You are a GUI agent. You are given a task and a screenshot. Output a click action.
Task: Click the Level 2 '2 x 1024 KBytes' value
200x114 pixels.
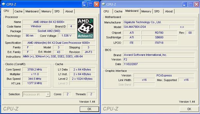tap(82, 79)
